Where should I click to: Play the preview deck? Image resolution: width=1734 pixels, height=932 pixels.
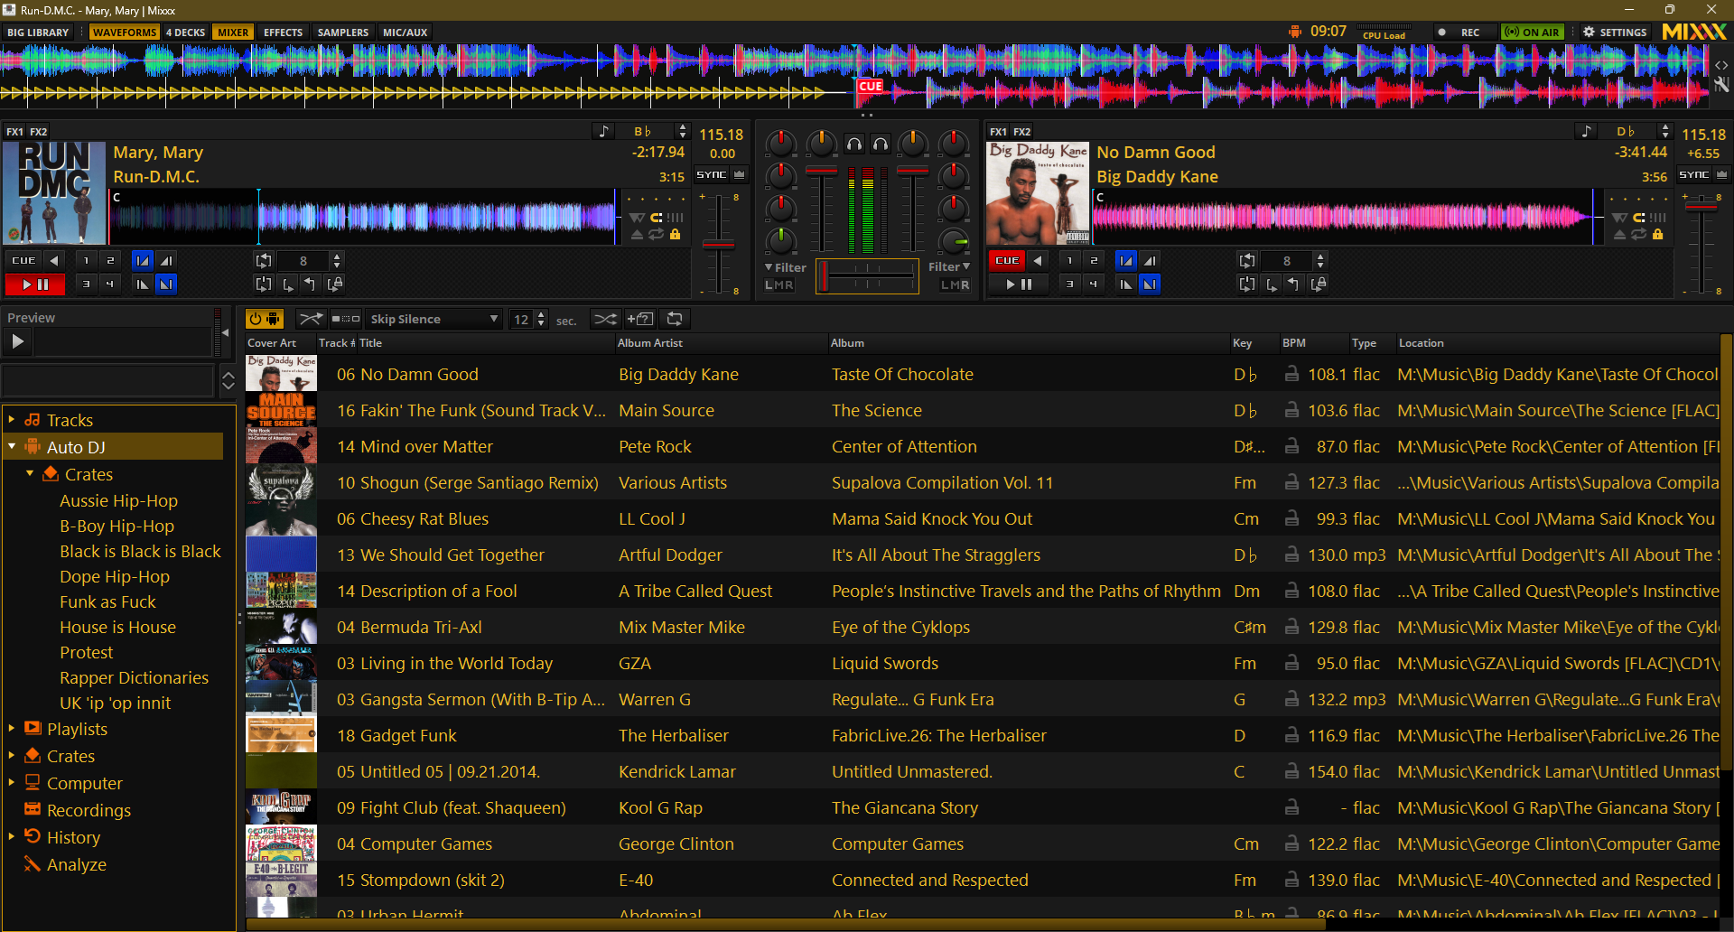click(x=17, y=341)
